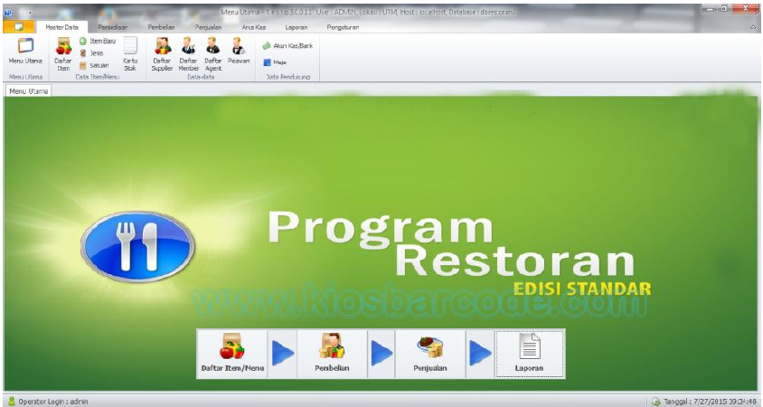Image resolution: width=763 pixels, height=407 pixels.
Task: Click the Penjualan shortcut button
Action: pos(430,354)
